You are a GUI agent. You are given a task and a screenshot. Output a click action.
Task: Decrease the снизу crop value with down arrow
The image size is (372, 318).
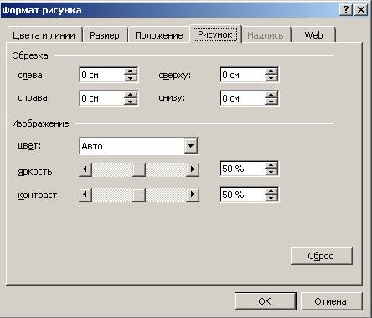[271, 102]
